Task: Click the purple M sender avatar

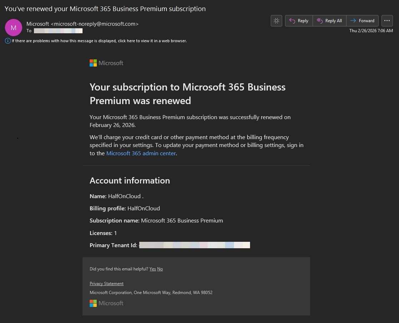Action: point(14,28)
